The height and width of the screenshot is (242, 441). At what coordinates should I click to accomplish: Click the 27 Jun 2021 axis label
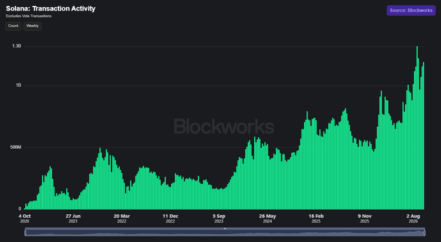[73, 219]
